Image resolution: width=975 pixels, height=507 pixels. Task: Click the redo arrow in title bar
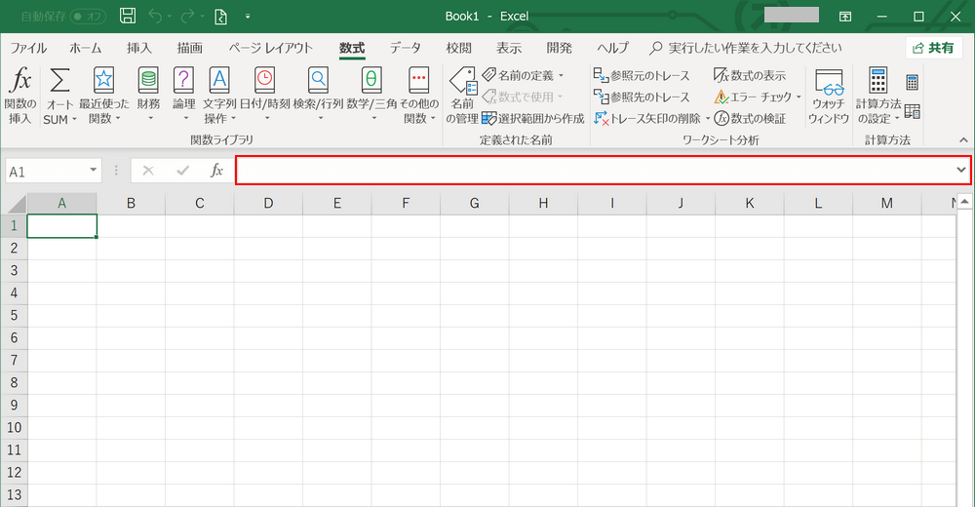click(x=187, y=16)
